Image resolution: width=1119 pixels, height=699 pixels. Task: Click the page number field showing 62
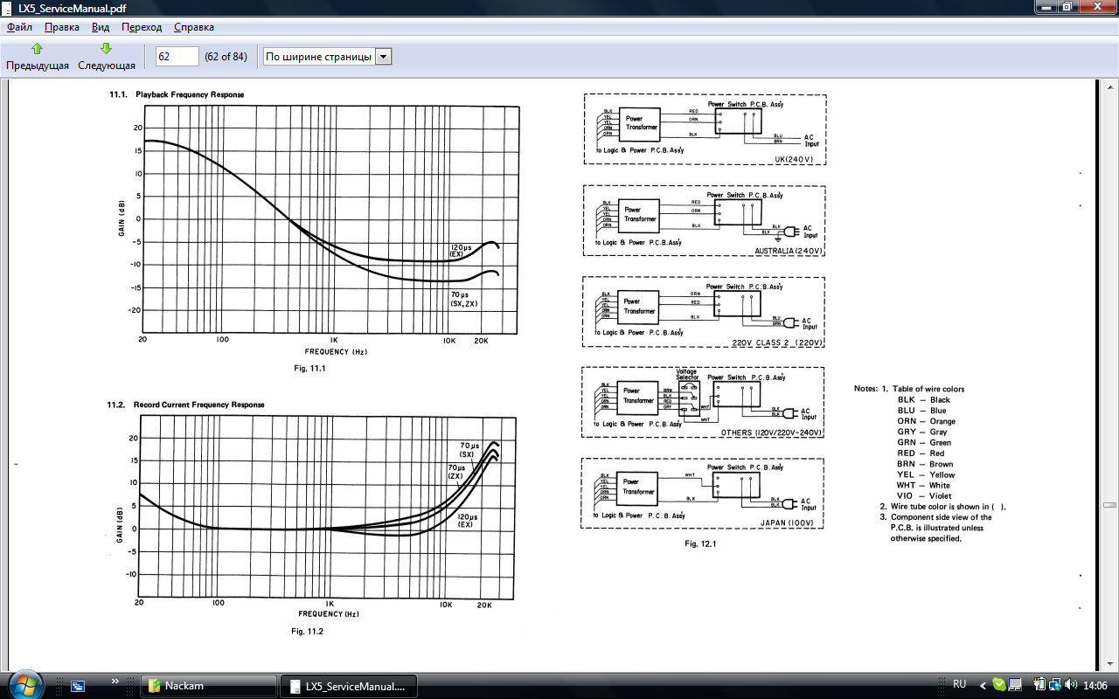[x=177, y=57]
